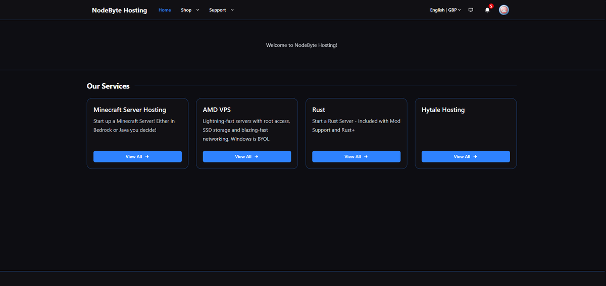Click the red notification badge showing 5
This screenshot has height=286, width=606.
point(491,6)
